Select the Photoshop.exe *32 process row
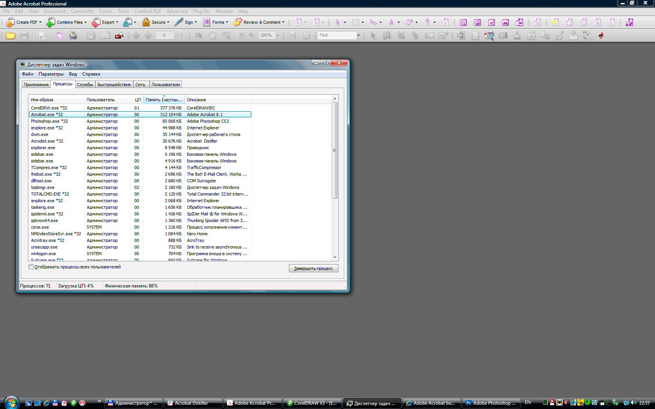Viewport: 655px width, 409px height. click(x=140, y=121)
